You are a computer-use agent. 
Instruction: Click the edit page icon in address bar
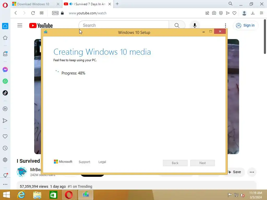point(207,13)
